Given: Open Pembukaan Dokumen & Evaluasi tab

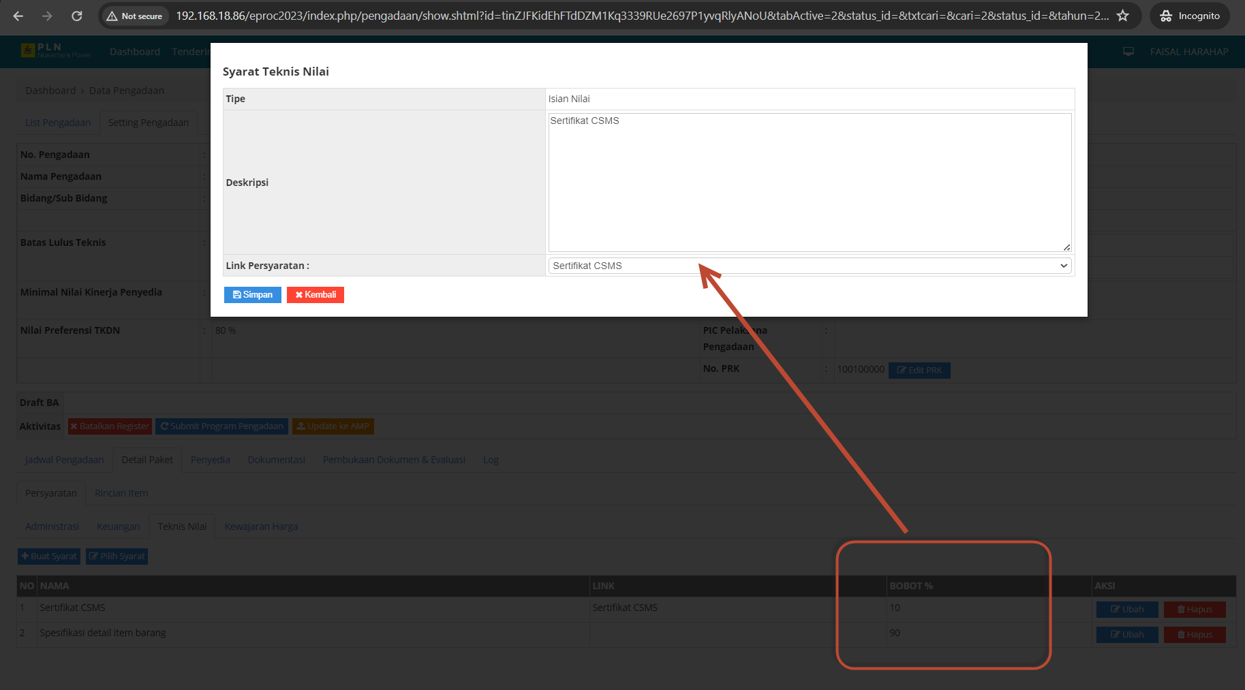Looking at the screenshot, I should (x=394, y=460).
